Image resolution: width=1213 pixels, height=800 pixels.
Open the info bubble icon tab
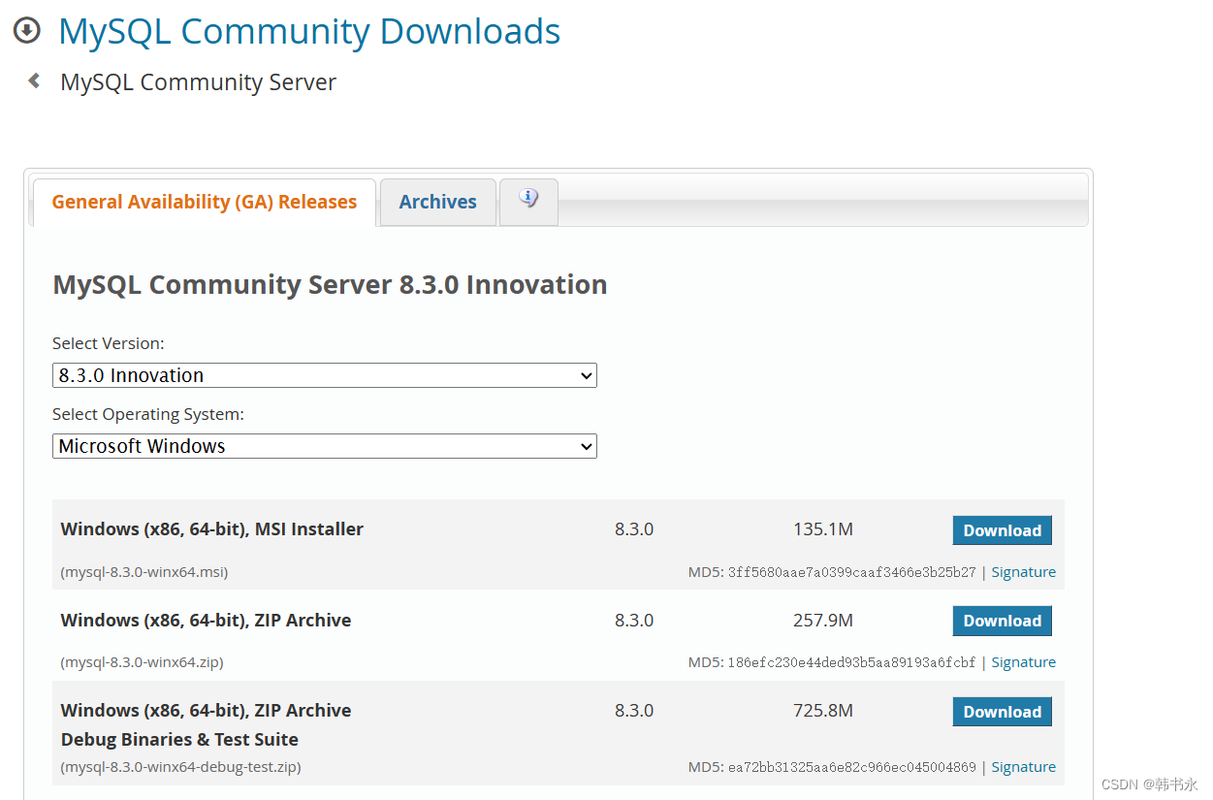(x=528, y=202)
